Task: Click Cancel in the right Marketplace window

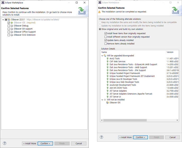Action: tap(172, 137)
